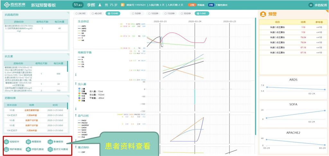The image size is (329, 156).
Task: Click the 呼吸机查询 ventilator query icon
Action: (28, 149)
